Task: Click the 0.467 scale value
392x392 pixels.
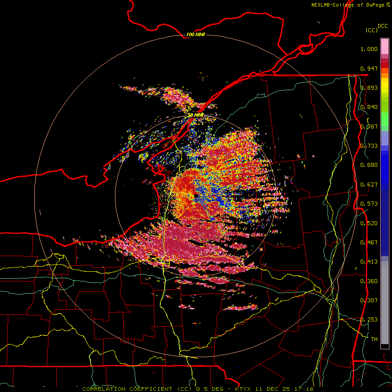Action: point(369,243)
